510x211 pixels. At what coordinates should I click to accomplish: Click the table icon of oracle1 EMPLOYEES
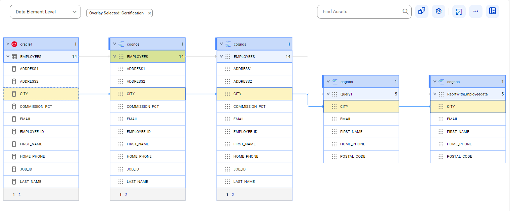14,57
